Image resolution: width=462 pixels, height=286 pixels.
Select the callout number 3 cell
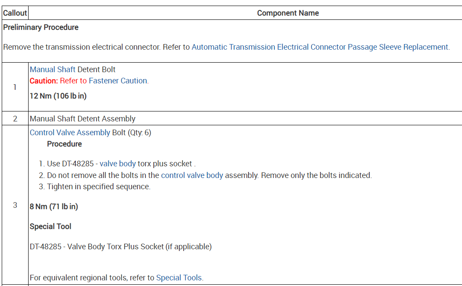pyautogui.click(x=15, y=205)
